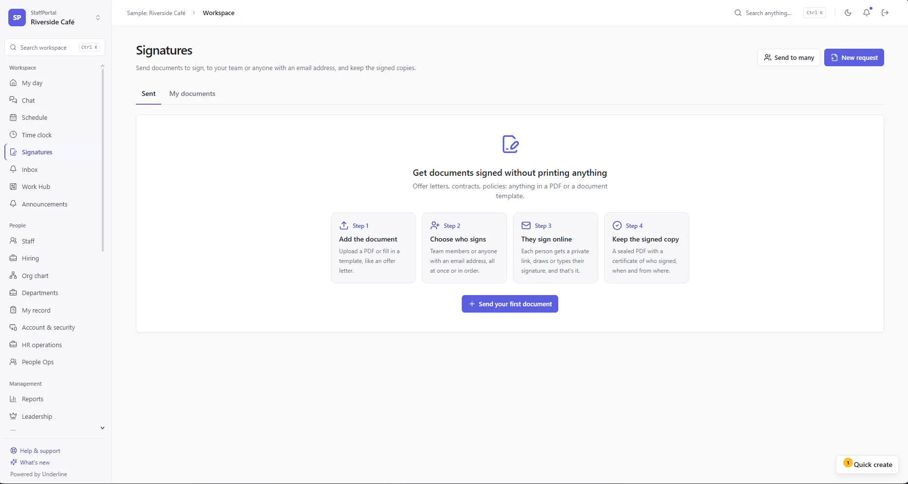This screenshot has height=484, width=908.
Task: Click sidebar scroll down arrow
Action: 102,428
